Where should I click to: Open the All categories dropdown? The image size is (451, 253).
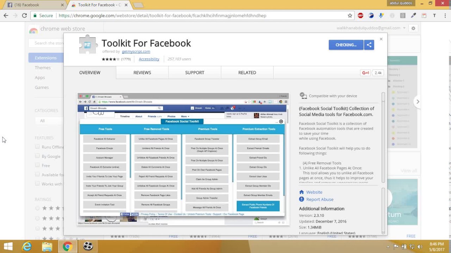pos(49,121)
